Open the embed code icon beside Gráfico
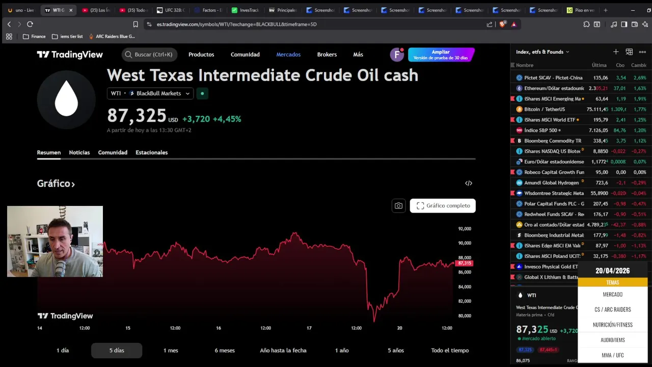This screenshot has height=367, width=652. point(468,183)
